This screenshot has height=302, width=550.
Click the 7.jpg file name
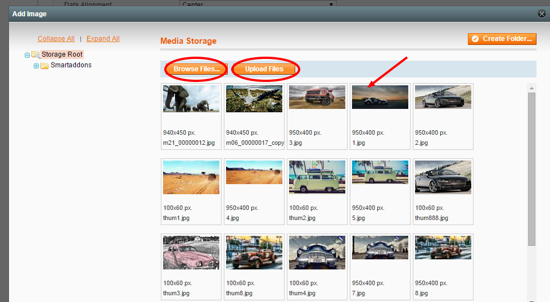[x=358, y=293]
